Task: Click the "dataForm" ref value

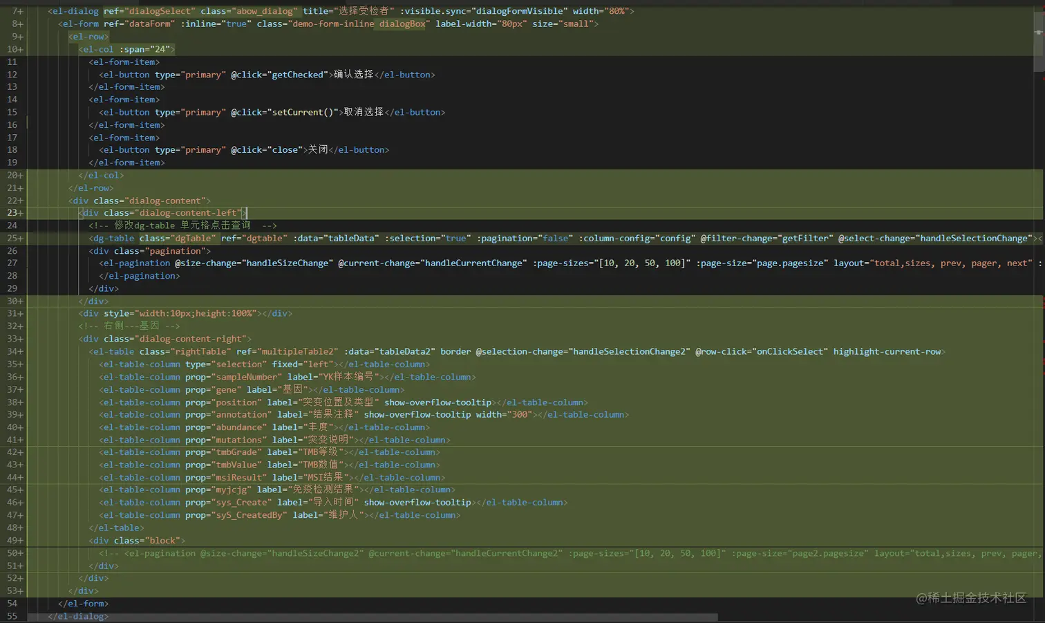Action: coord(150,24)
